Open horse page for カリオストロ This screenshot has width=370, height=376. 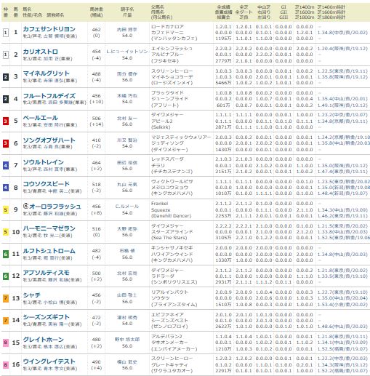pos(41,52)
